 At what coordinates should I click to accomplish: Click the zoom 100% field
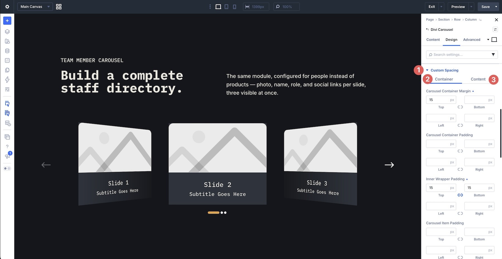(286, 7)
